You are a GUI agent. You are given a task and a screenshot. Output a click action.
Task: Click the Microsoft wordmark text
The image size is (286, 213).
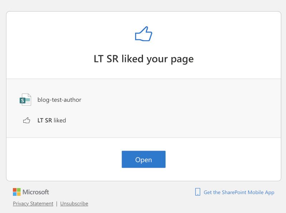click(x=36, y=192)
